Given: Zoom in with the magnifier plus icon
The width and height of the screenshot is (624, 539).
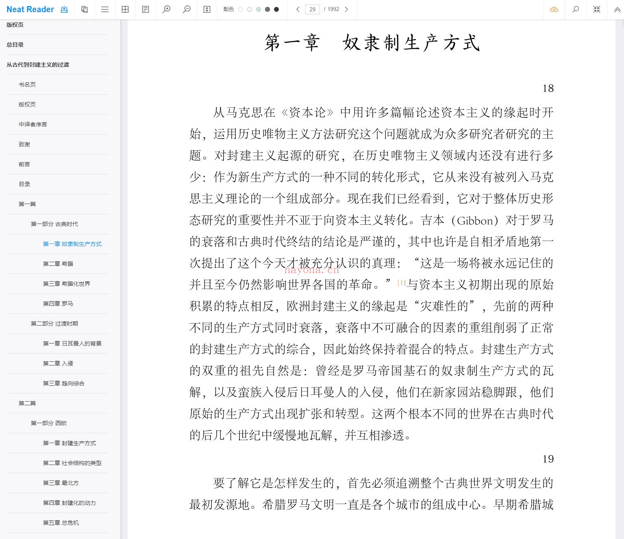Looking at the screenshot, I should tap(166, 9).
